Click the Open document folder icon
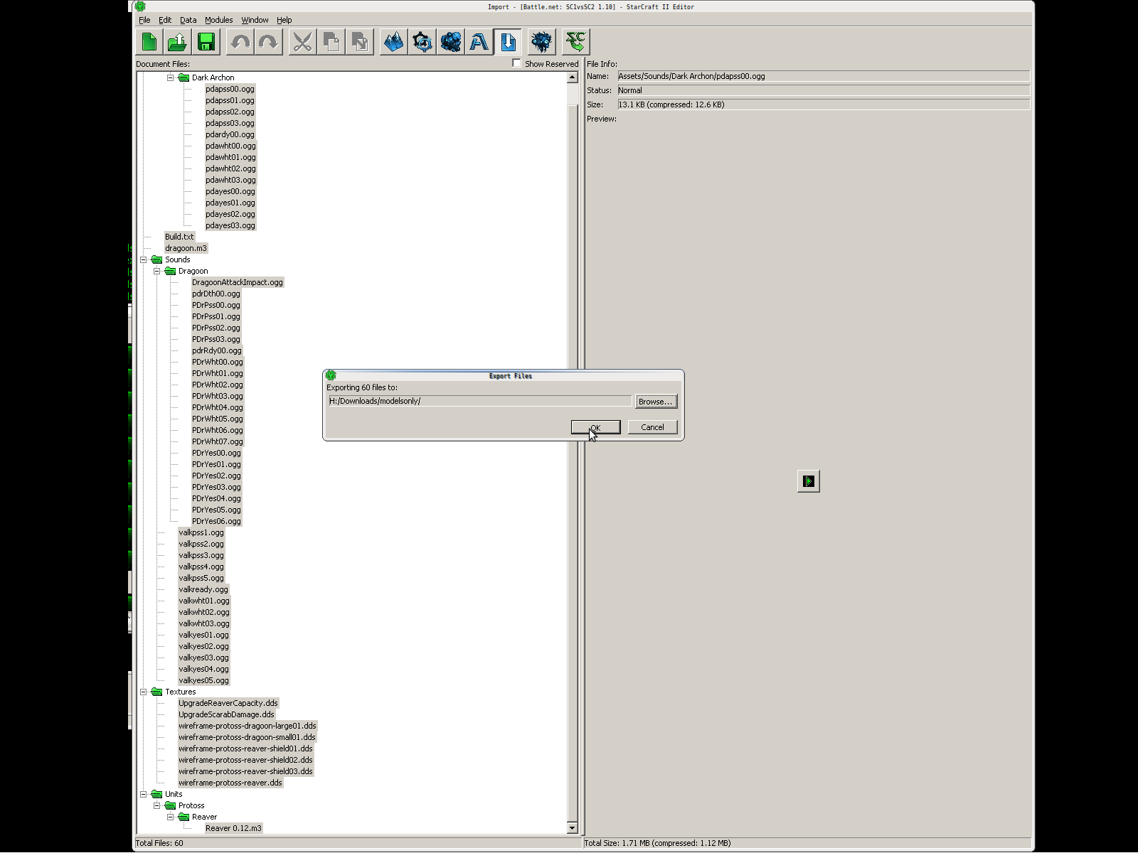 [x=178, y=42]
